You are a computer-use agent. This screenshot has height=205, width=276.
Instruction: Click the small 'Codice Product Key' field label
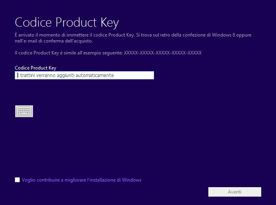(35, 68)
